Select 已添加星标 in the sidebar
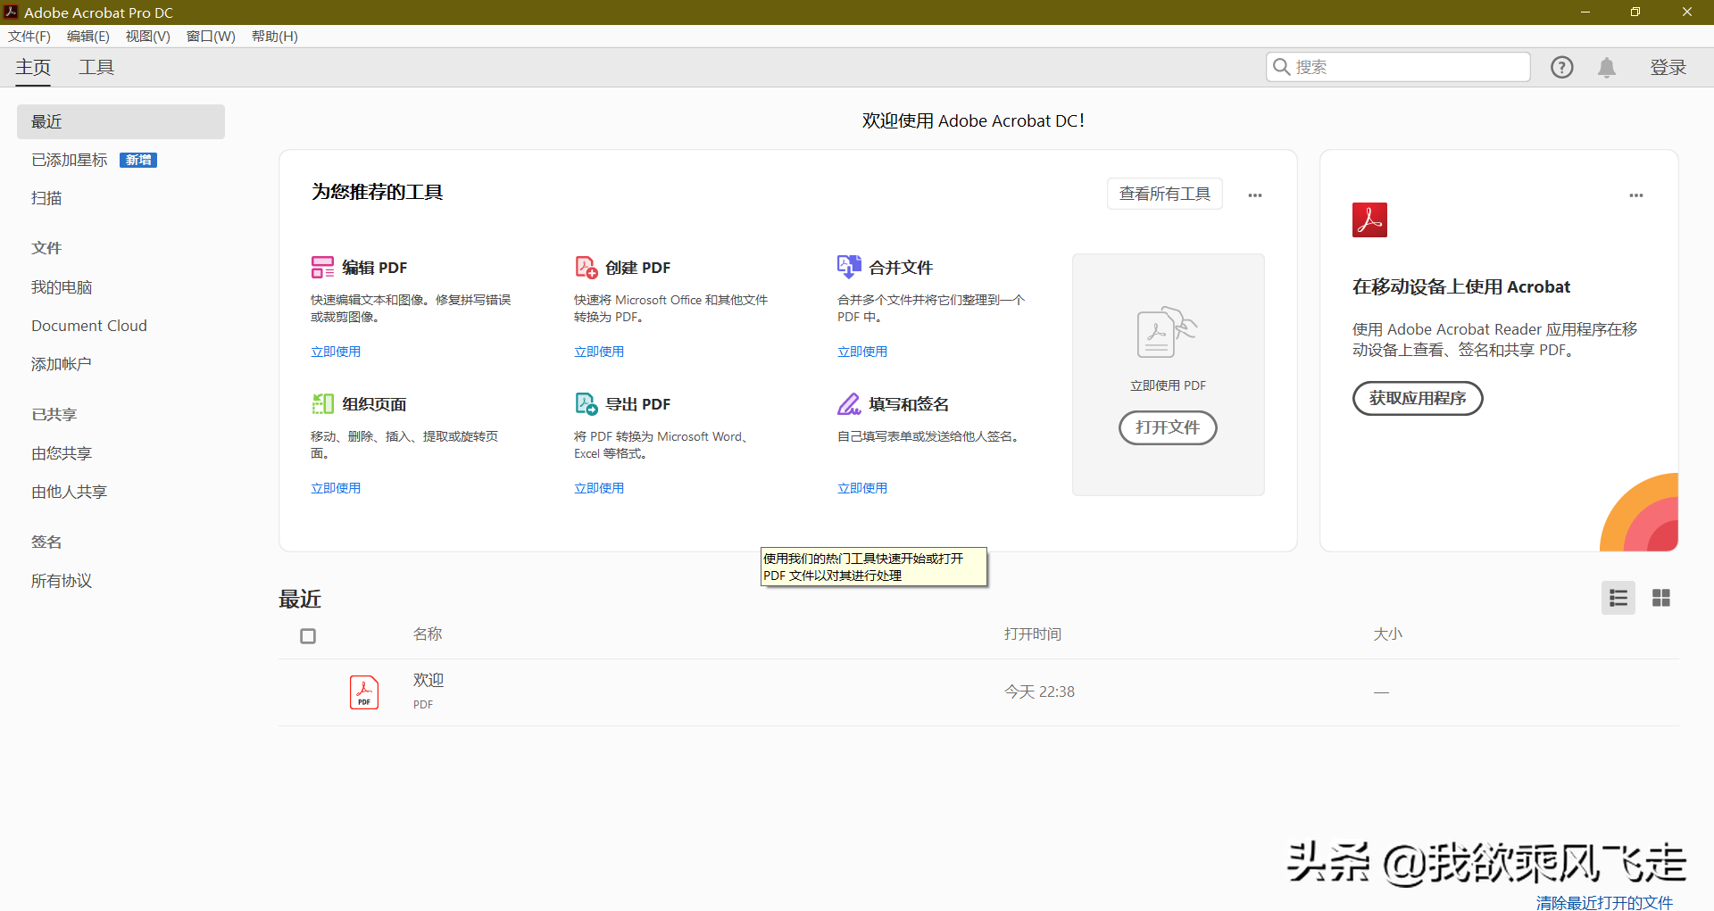The image size is (1714, 911). tap(69, 160)
